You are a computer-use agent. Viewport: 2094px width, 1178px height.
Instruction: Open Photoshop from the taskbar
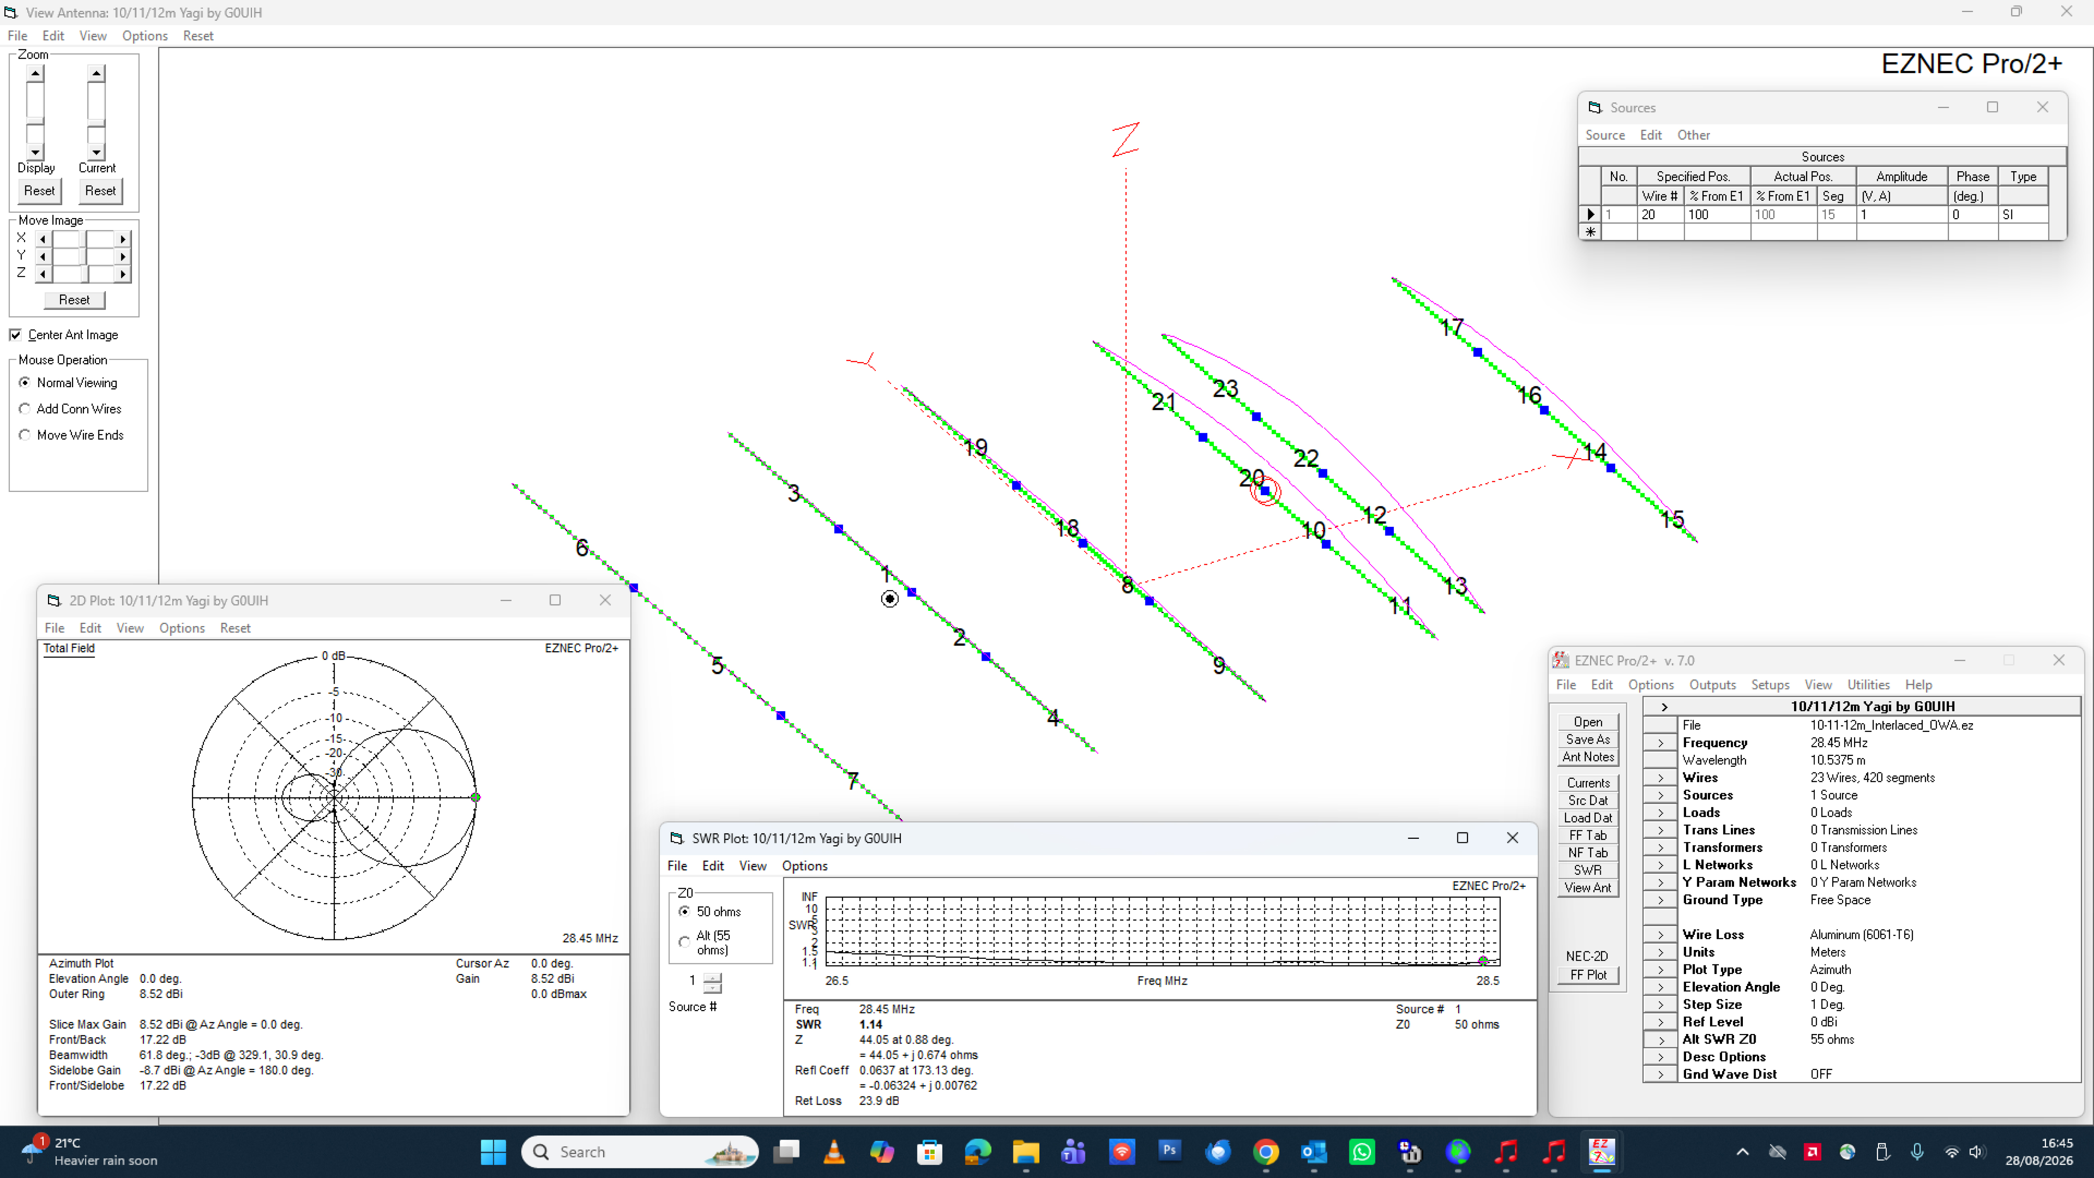(1169, 1151)
